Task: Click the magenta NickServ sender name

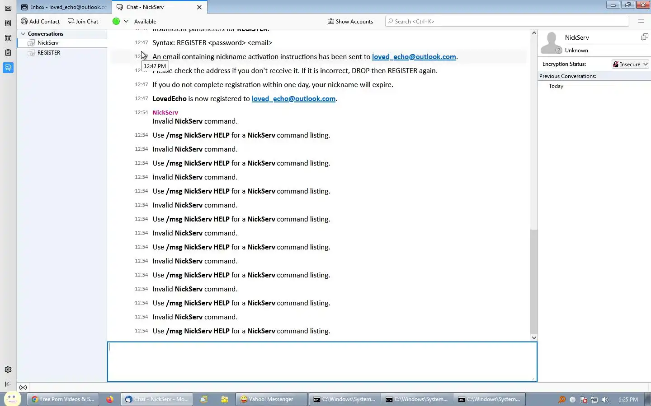Action: point(165,112)
